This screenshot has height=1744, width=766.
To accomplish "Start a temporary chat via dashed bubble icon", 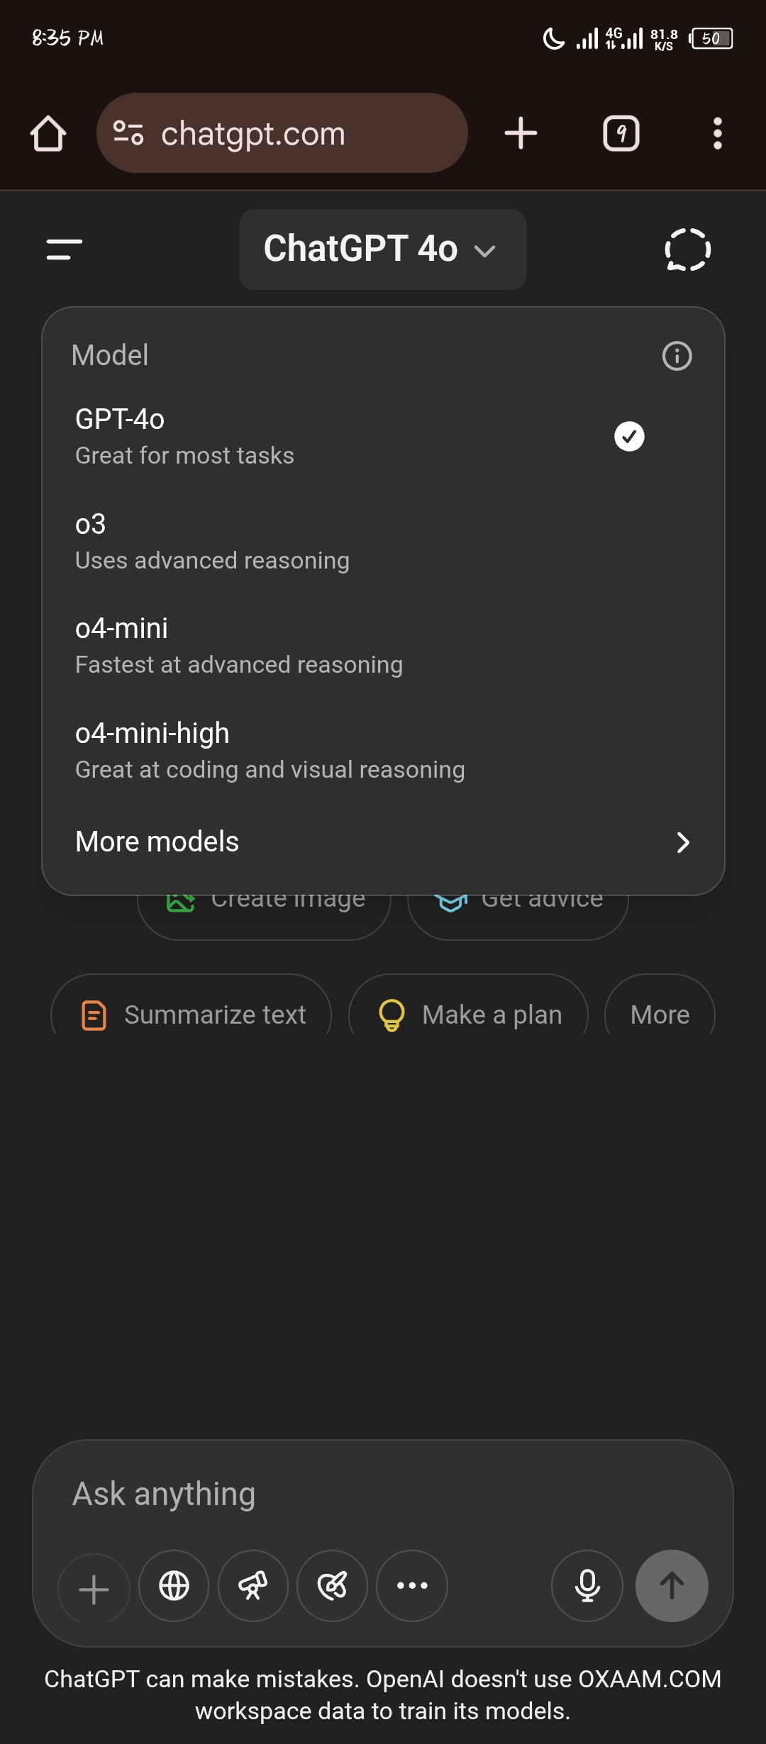I will pyautogui.click(x=687, y=250).
